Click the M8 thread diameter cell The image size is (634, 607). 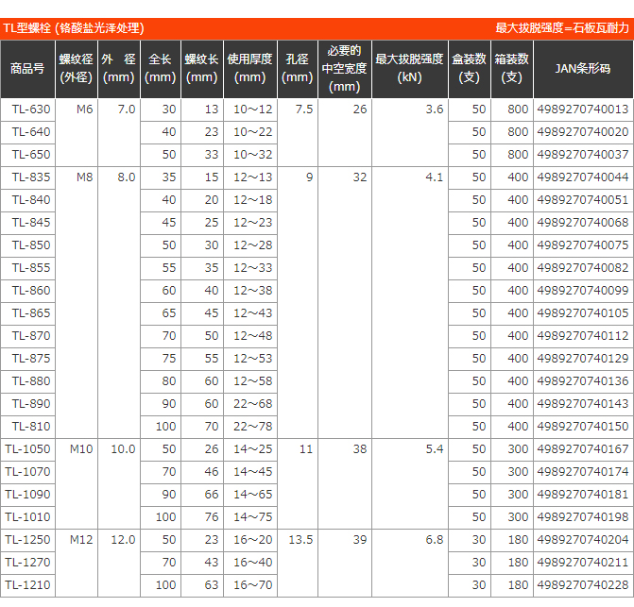point(85,177)
